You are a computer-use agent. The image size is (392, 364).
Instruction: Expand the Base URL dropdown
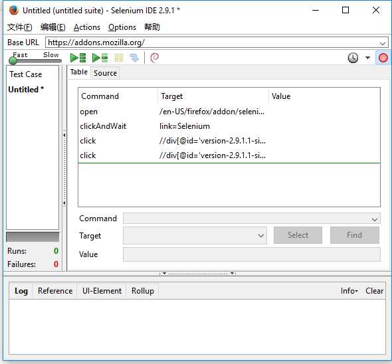(382, 43)
